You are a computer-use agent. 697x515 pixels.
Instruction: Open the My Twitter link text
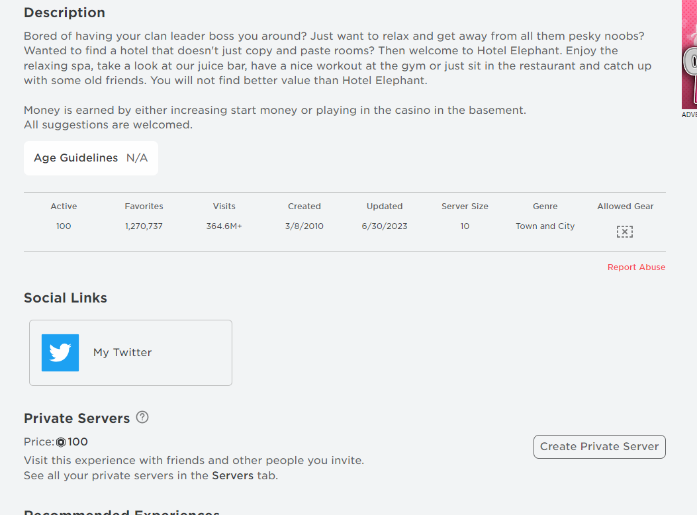122,353
